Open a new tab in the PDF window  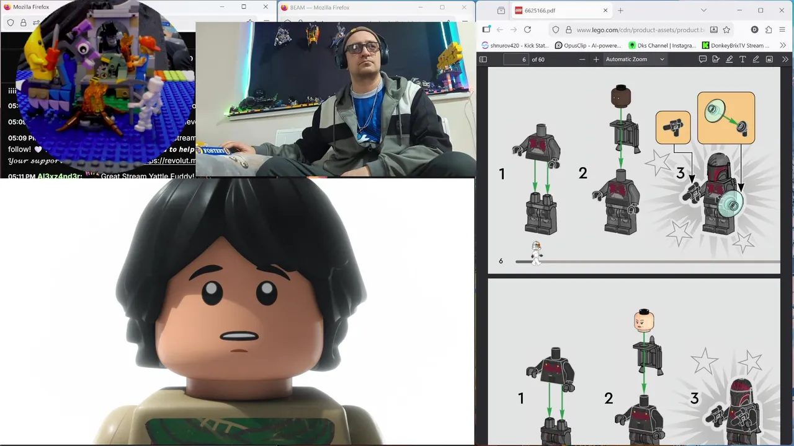click(x=620, y=11)
